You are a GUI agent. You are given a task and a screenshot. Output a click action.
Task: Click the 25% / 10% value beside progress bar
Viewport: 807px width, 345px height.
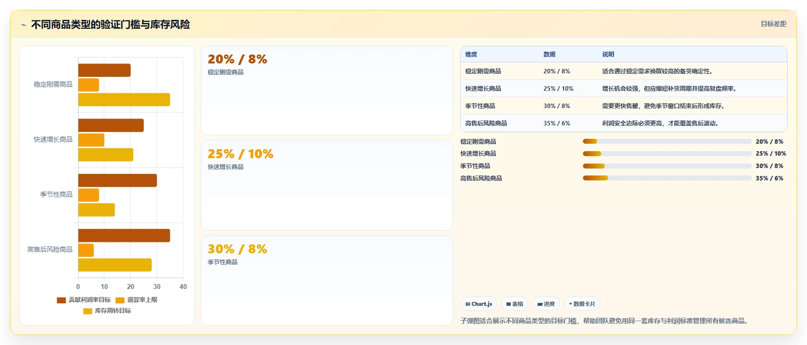tap(771, 154)
